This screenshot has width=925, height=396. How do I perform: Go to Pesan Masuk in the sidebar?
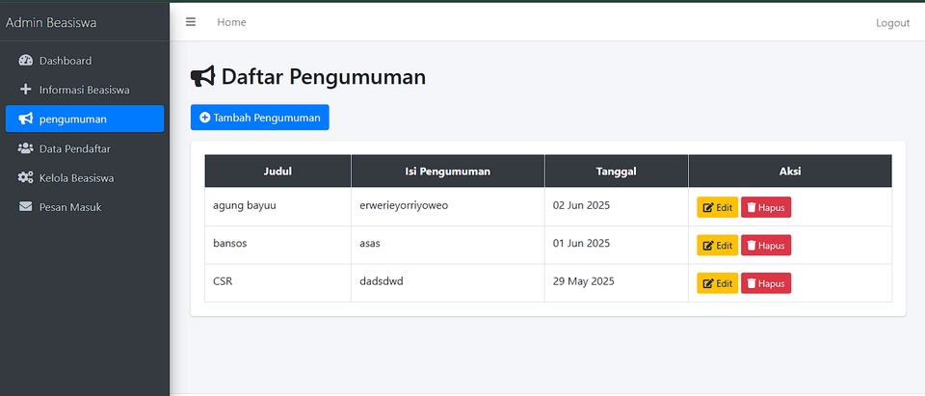70,207
